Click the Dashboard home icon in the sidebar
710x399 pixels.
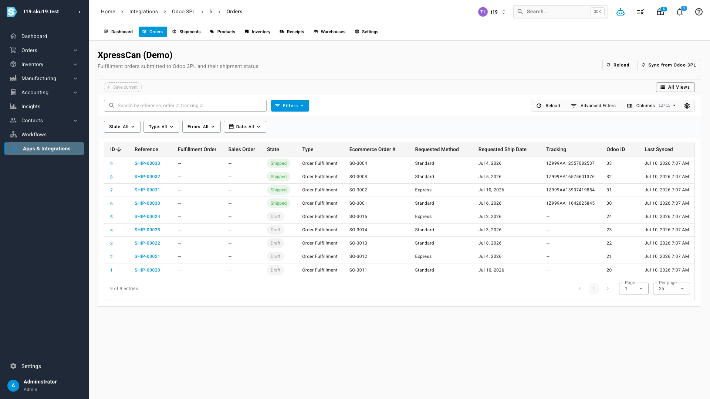[13, 36]
